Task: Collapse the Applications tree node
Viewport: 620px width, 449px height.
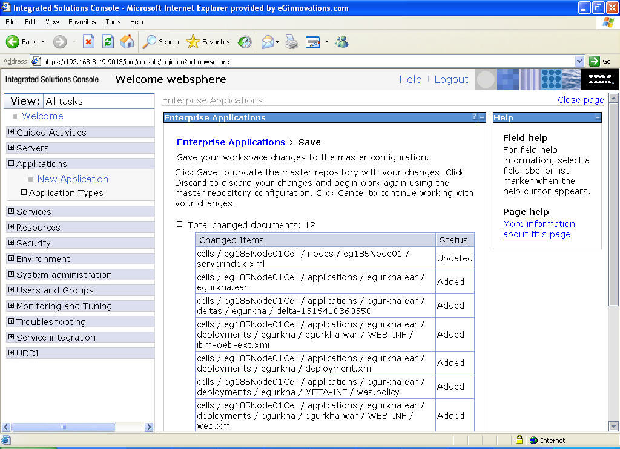Action: pyautogui.click(x=11, y=163)
